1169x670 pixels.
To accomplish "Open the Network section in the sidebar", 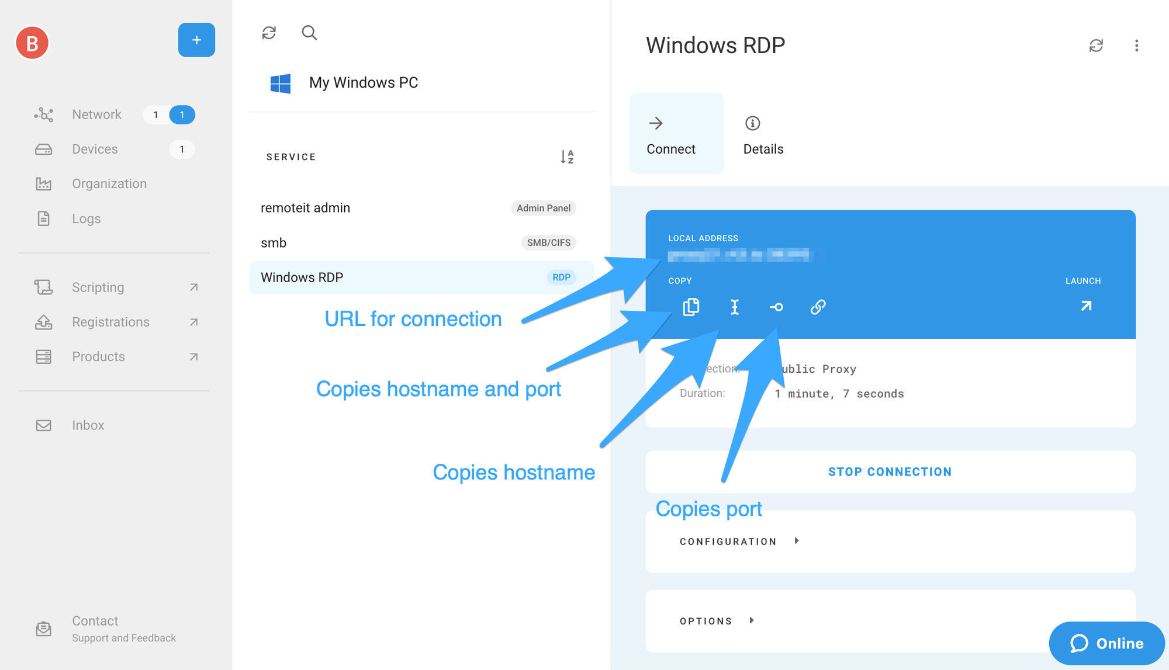I will (96, 114).
